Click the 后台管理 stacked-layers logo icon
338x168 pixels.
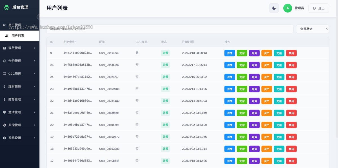[x=6, y=8]
